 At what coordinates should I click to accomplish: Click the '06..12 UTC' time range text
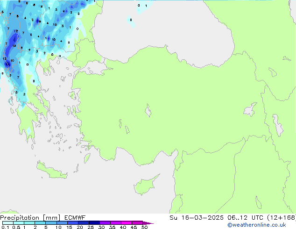point(245,218)
